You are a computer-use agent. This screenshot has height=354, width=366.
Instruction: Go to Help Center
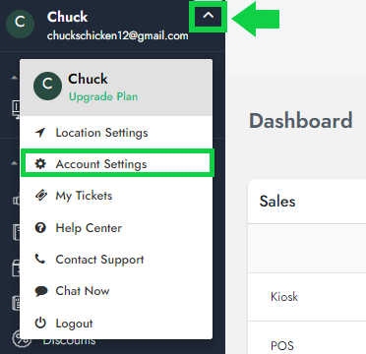(x=116, y=228)
